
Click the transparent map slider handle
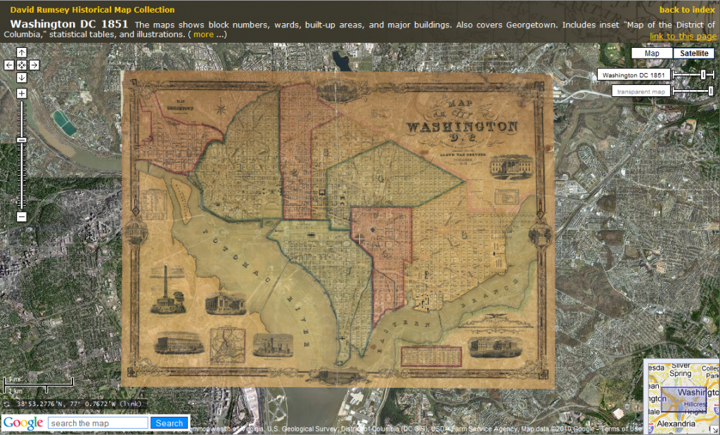tap(711, 91)
